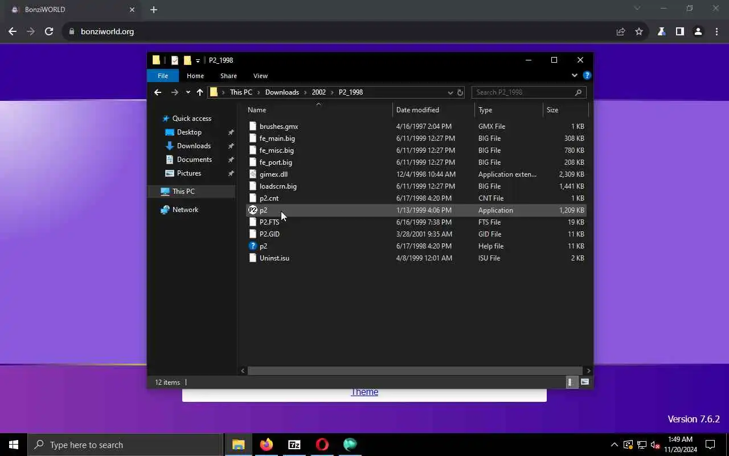Open the notification center icon
This screenshot has width=729, height=456.
click(x=710, y=445)
